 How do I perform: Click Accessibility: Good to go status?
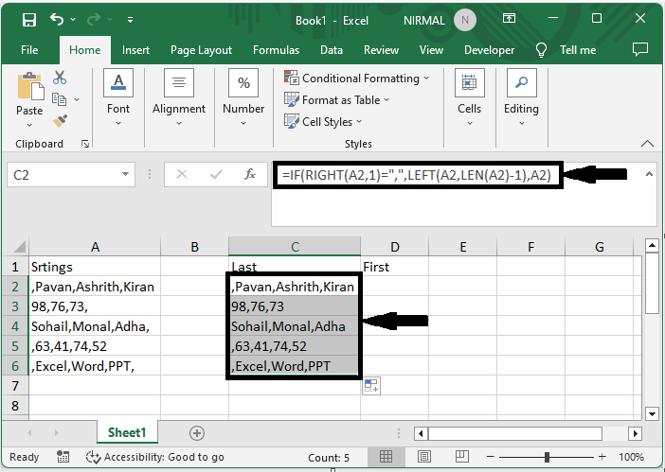pyautogui.click(x=154, y=458)
